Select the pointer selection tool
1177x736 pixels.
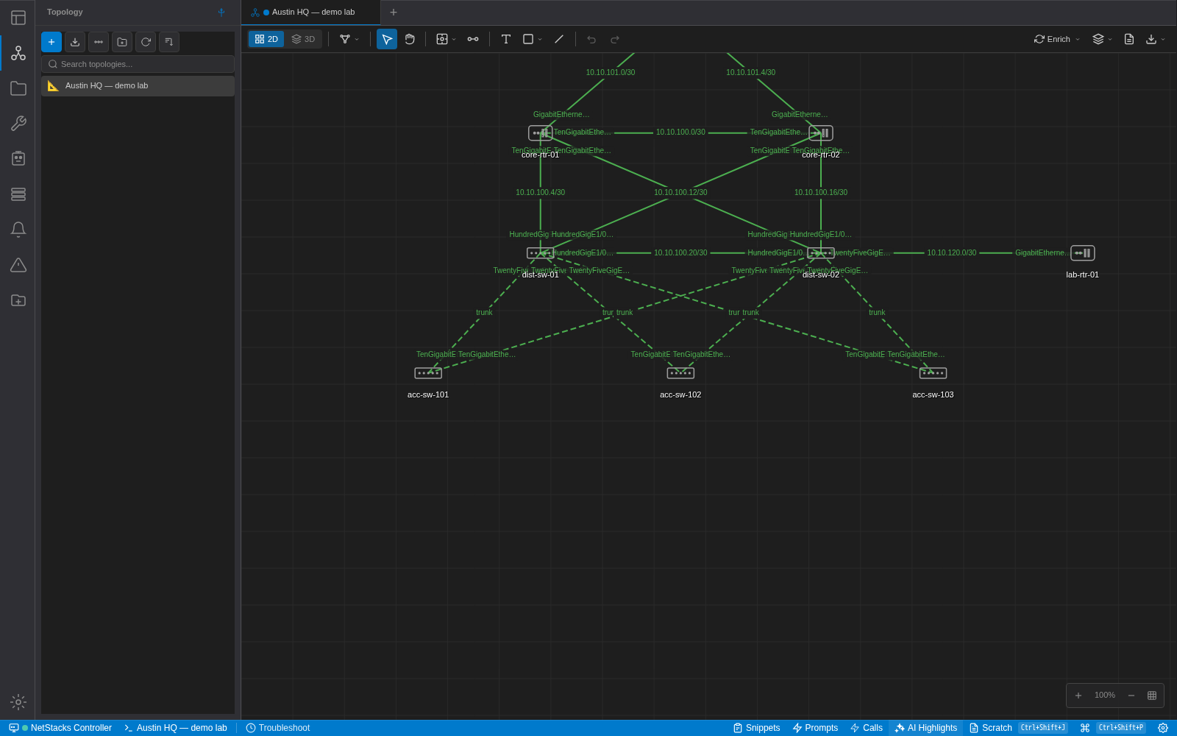tap(387, 39)
